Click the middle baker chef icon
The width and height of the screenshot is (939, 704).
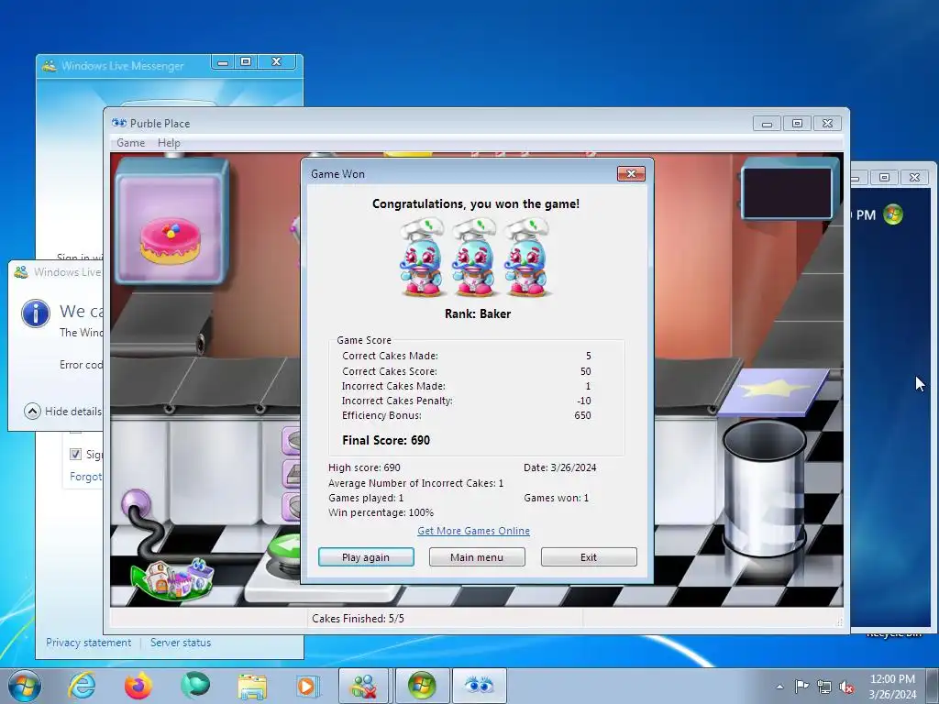474,258
